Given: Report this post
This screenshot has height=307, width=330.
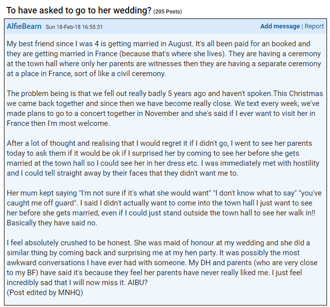Looking at the screenshot, I should (x=314, y=26).
